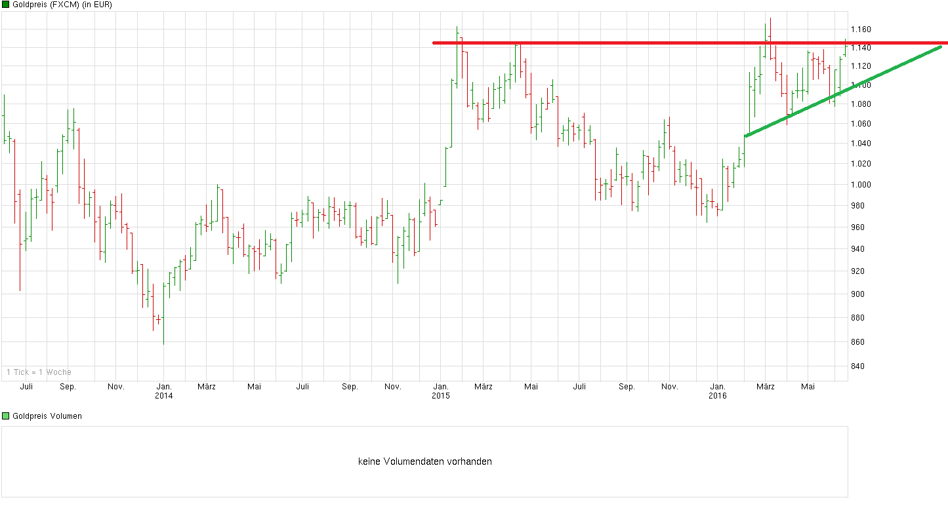Open the 2014 year label on the axis
Screen dimensions: 948x506
pyautogui.click(x=164, y=395)
